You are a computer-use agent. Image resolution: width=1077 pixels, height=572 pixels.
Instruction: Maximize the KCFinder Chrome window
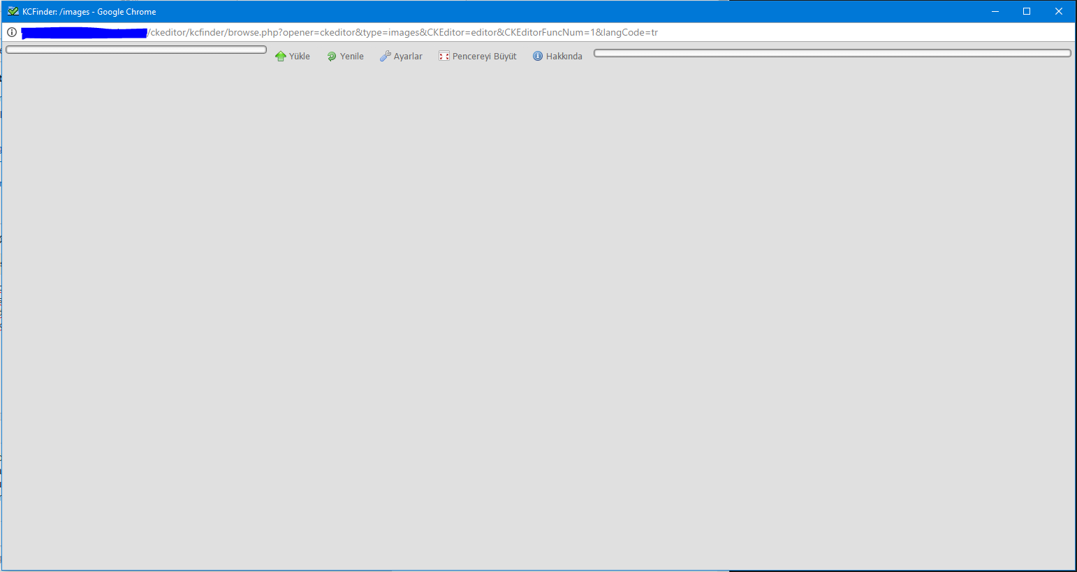tap(1027, 11)
